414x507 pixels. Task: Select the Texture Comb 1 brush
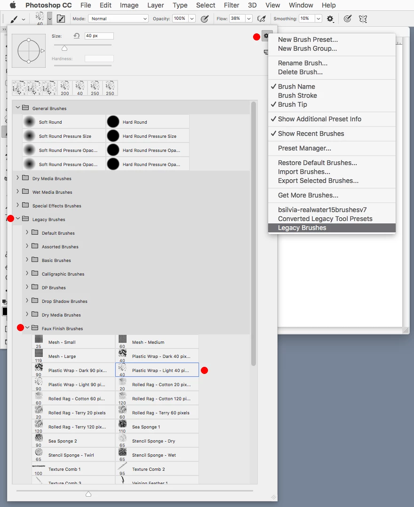point(73,469)
